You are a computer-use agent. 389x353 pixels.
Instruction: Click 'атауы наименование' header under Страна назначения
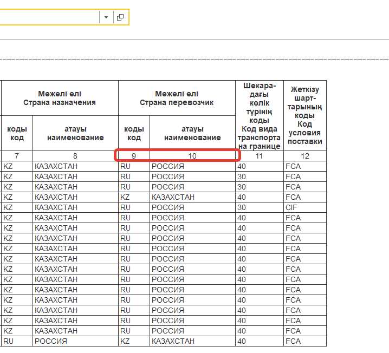click(x=75, y=133)
